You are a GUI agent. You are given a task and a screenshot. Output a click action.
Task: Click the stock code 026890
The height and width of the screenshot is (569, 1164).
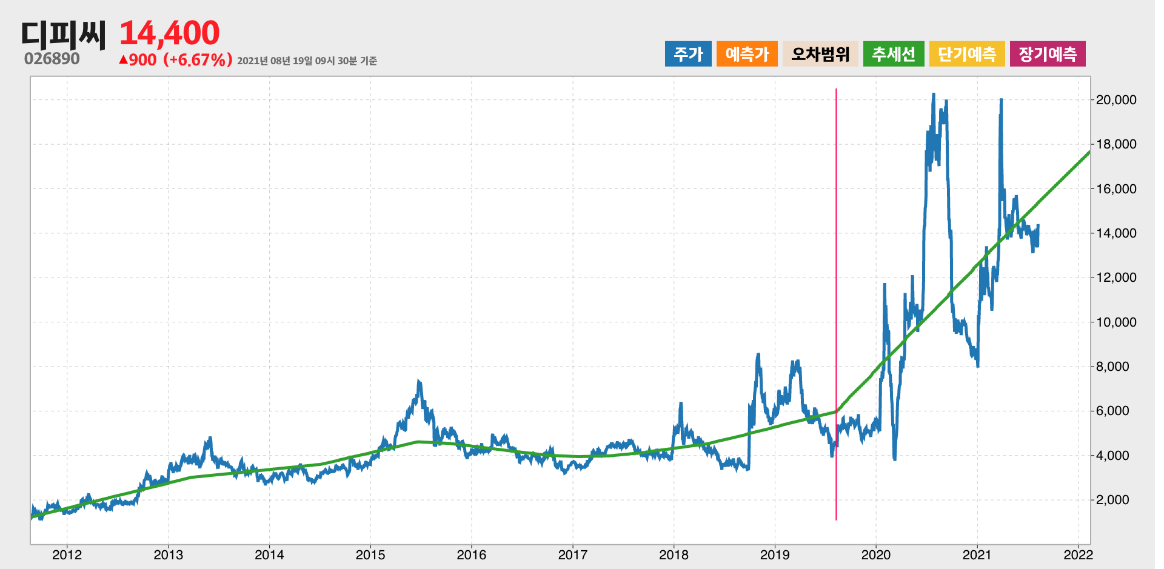click(x=52, y=59)
